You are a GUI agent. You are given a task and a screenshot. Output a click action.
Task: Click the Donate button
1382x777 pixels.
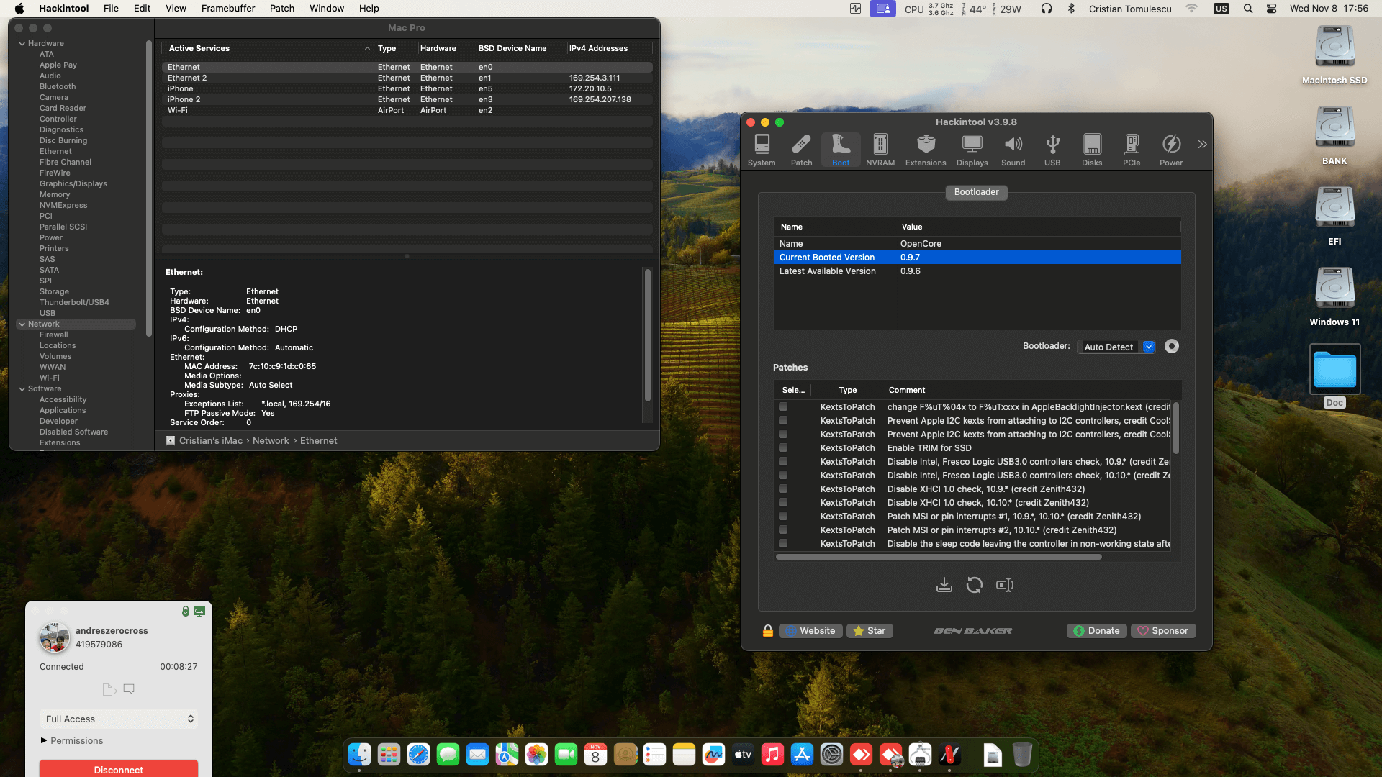(1096, 631)
